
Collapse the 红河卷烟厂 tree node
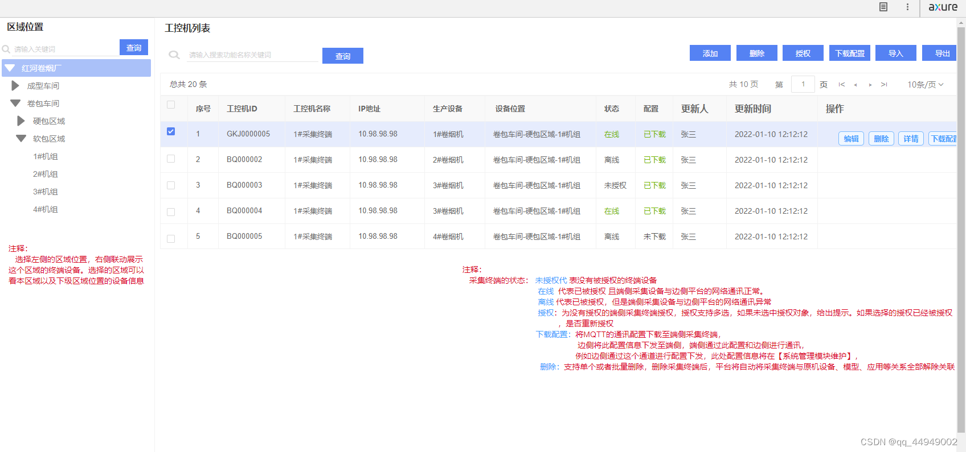(x=10, y=68)
